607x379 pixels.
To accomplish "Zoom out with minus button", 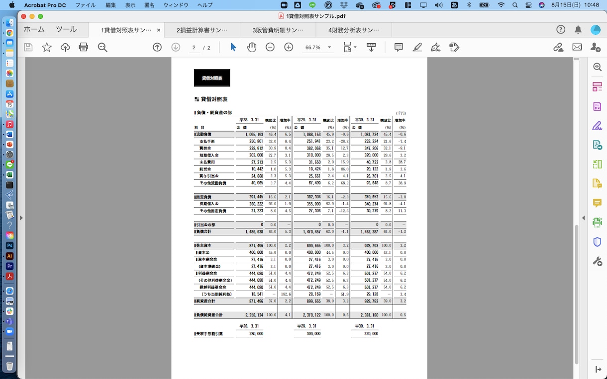I will point(270,47).
